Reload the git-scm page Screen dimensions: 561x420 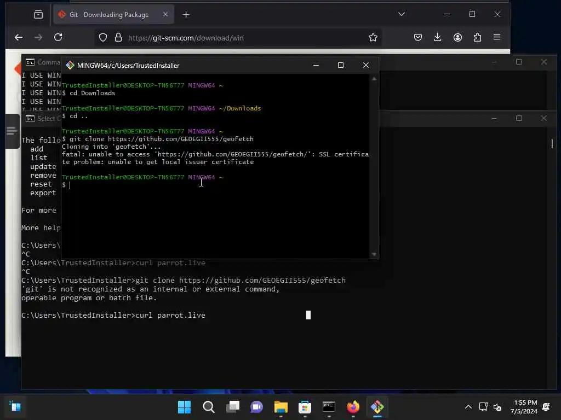[x=58, y=37]
